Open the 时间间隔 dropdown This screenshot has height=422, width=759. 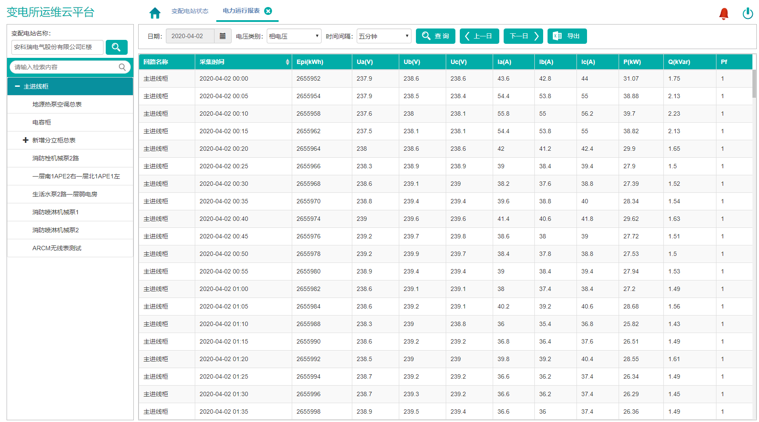click(384, 36)
